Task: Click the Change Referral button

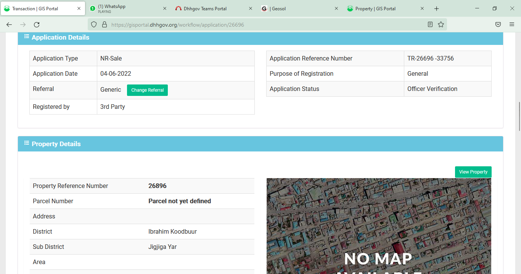Action: tap(147, 90)
